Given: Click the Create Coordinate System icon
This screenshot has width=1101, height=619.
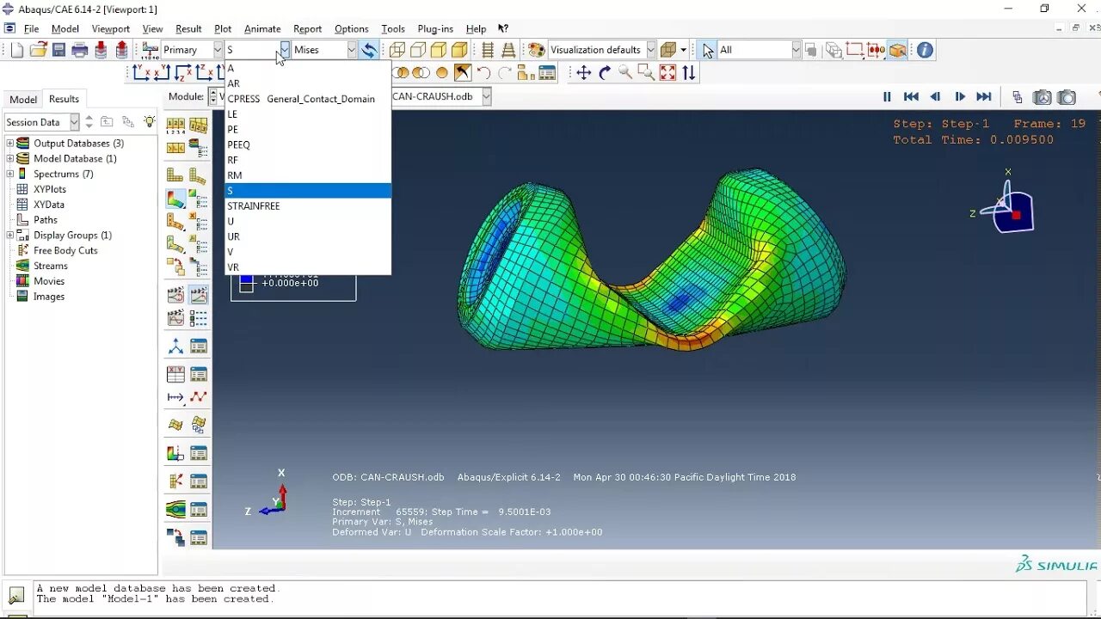Looking at the screenshot, I should click(175, 346).
